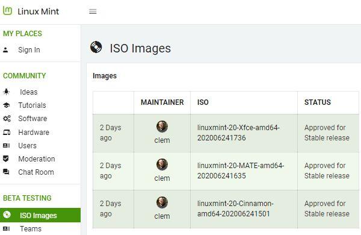The width and height of the screenshot is (361, 235).
Task: Click the Images card title
Action: coord(105,76)
